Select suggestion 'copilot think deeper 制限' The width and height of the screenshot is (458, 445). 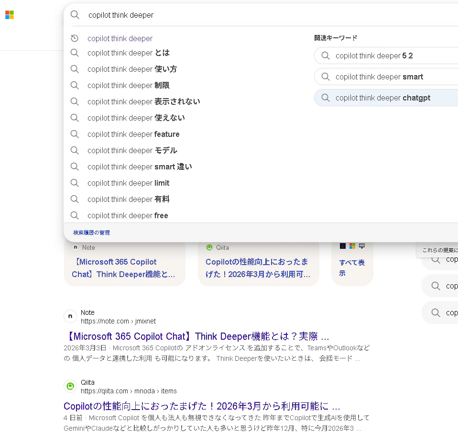[x=128, y=85]
